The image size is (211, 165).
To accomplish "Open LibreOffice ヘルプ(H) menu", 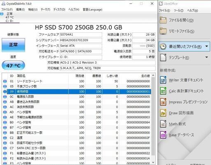I will 192,10.
